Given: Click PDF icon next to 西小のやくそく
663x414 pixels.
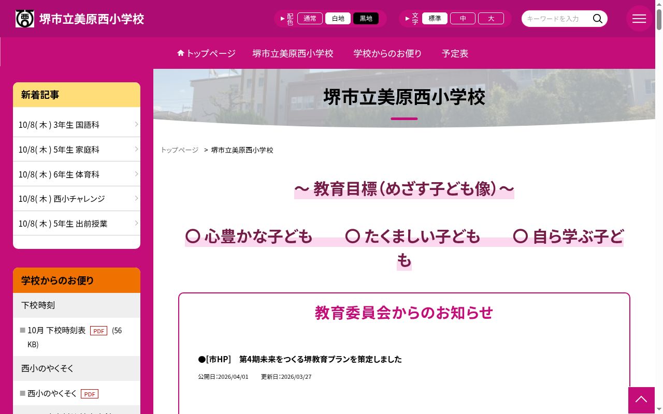Looking at the screenshot, I should tap(90, 394).
